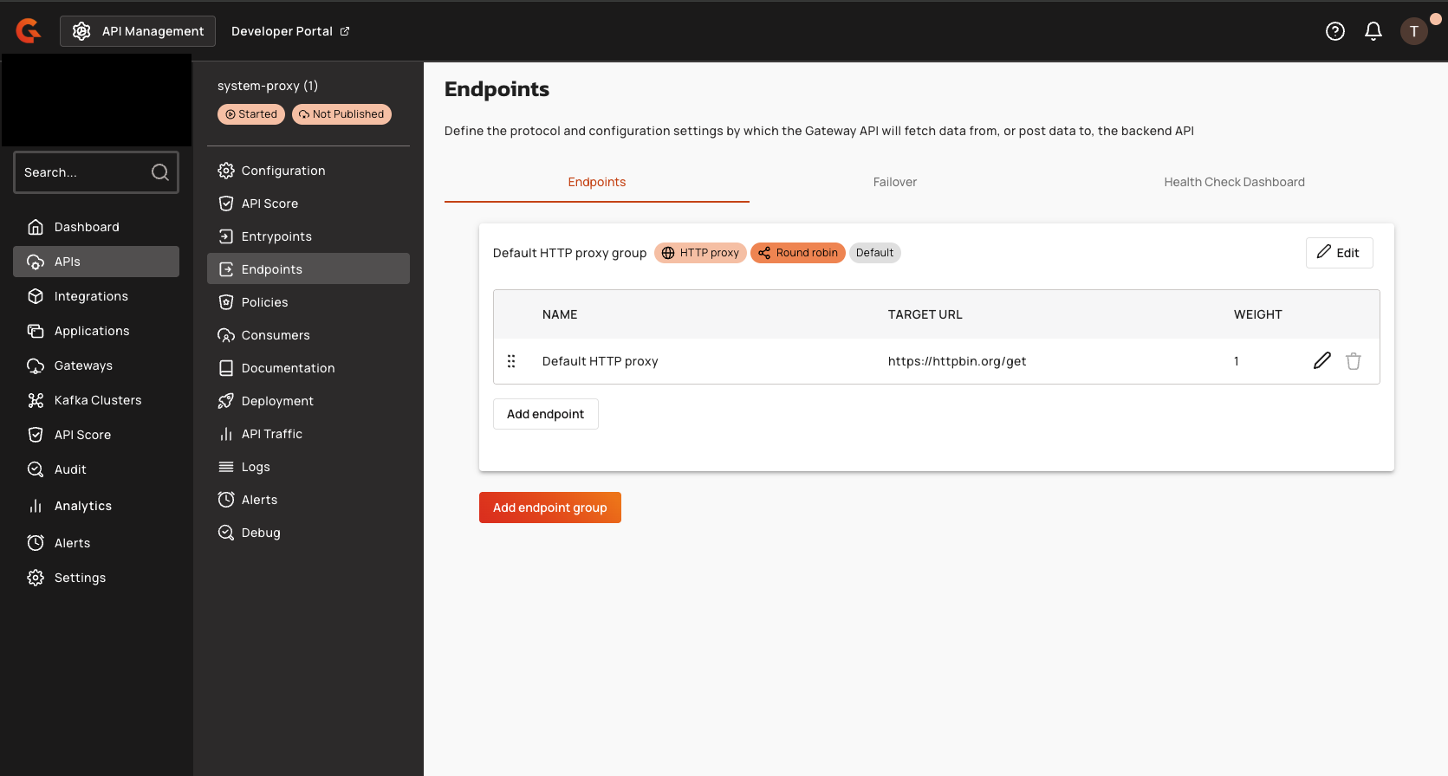Image resolution: width=1448 pixels, height=776 pixels.
Task: Open Kafka Clusters from sidebar
Action: point(97,400)
